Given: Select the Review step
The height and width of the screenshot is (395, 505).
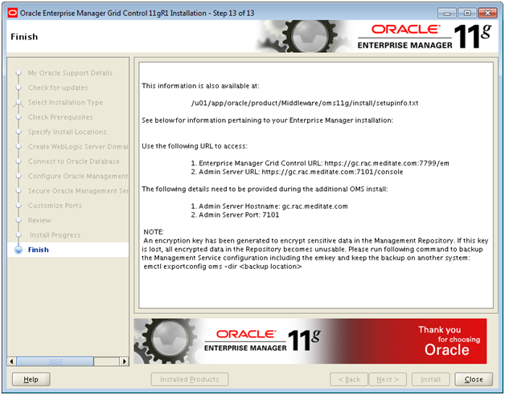Looking at the screenshot, I should pos(39,220).
